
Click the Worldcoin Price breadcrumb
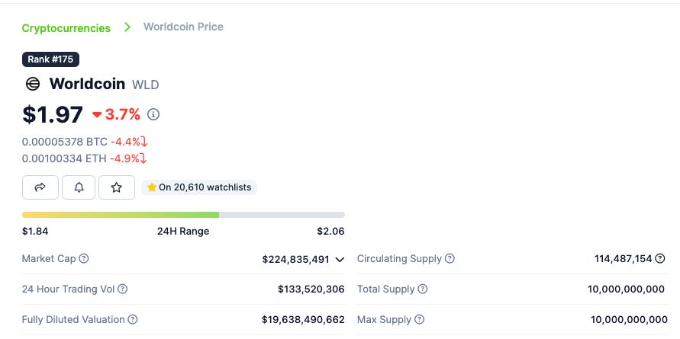[183, 27]
